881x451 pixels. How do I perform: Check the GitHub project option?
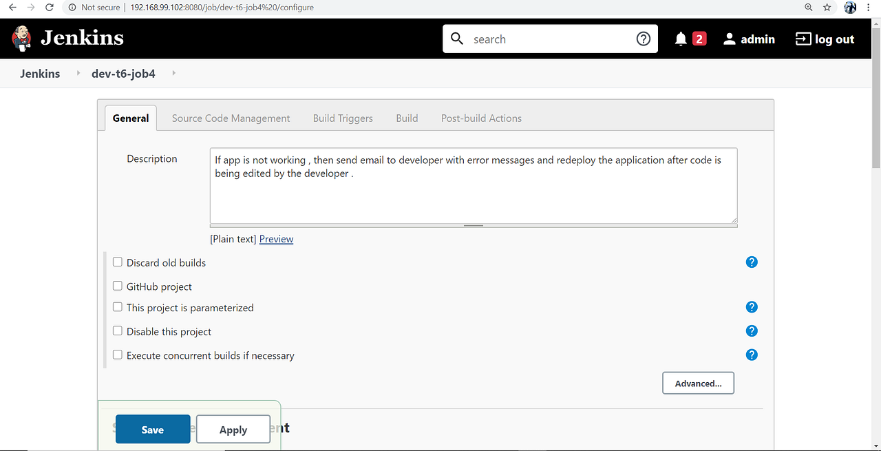pyautogui.click(x=117, y=286)
